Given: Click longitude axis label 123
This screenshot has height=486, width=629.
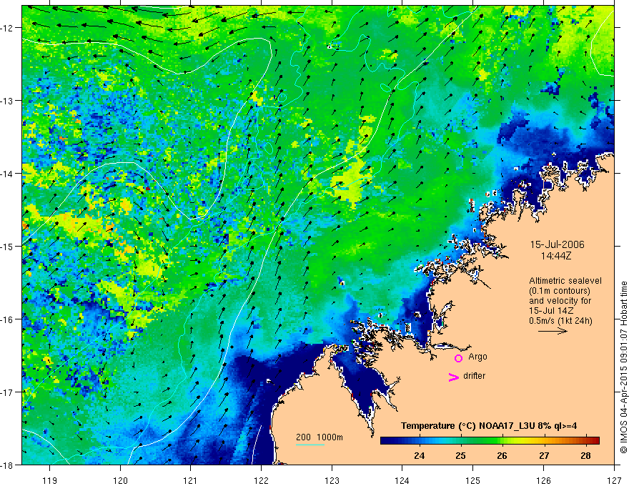Looking at the screenshot, I should coord(332,480).
